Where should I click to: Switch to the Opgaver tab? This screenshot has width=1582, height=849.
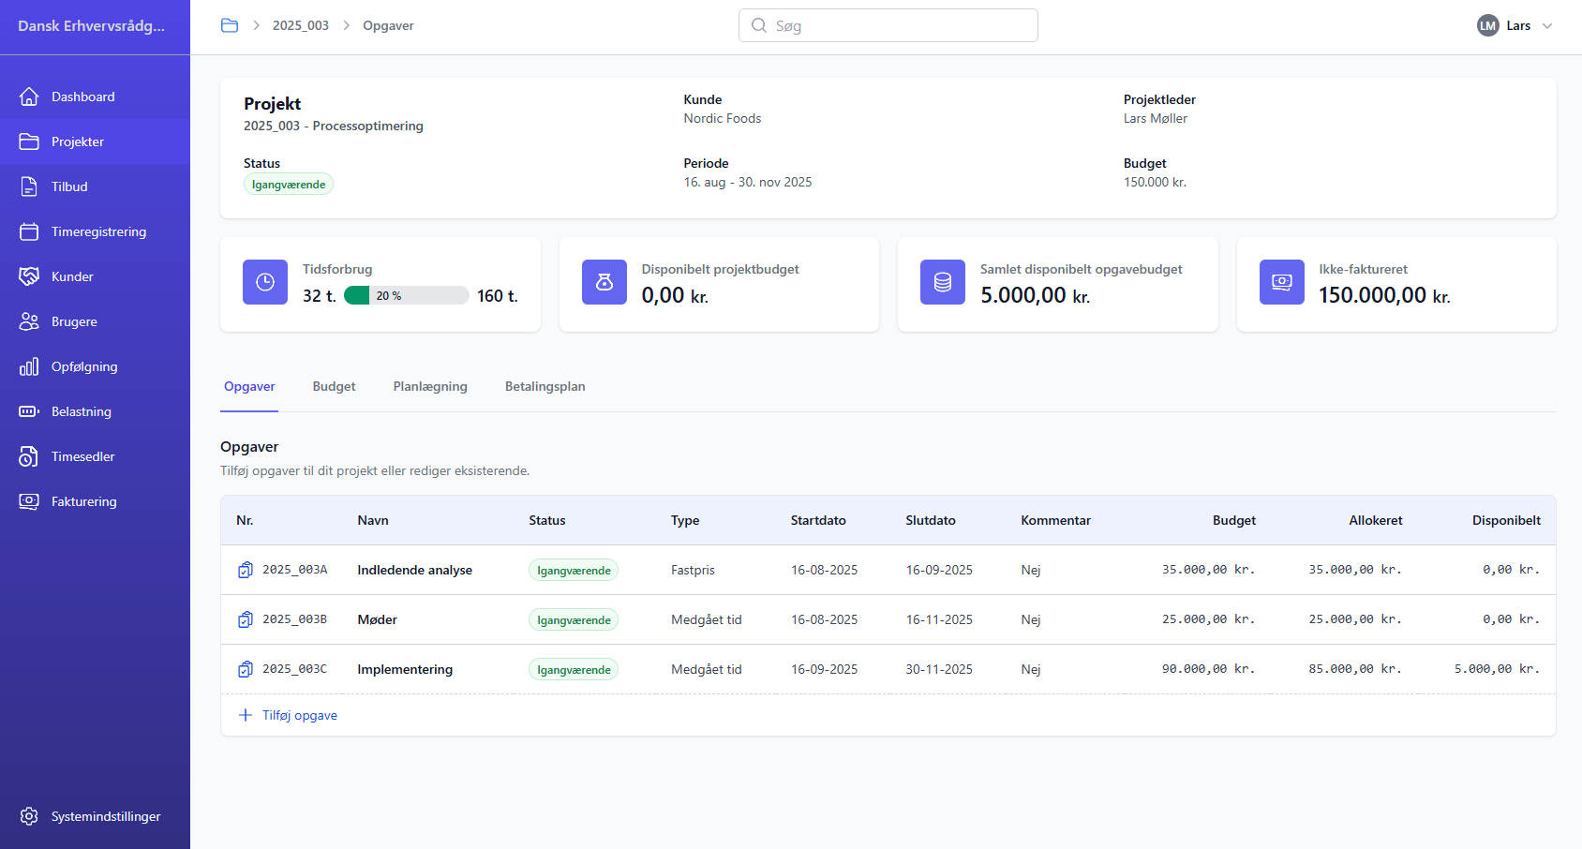(x=249, y=386)
